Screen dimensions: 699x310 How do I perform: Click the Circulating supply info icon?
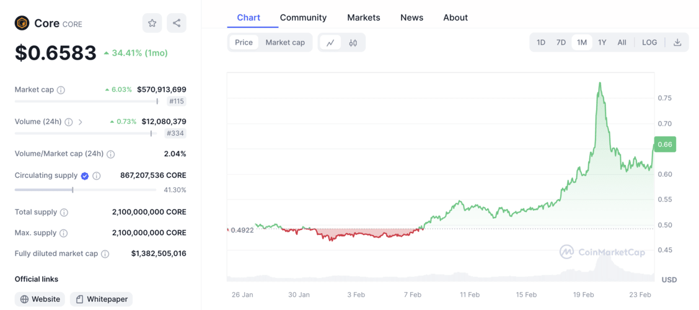[x=97, y=176]
